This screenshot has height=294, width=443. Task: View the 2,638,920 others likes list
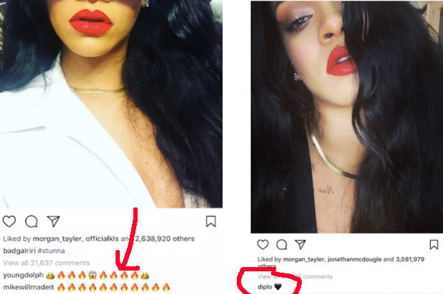coord(164,239)
